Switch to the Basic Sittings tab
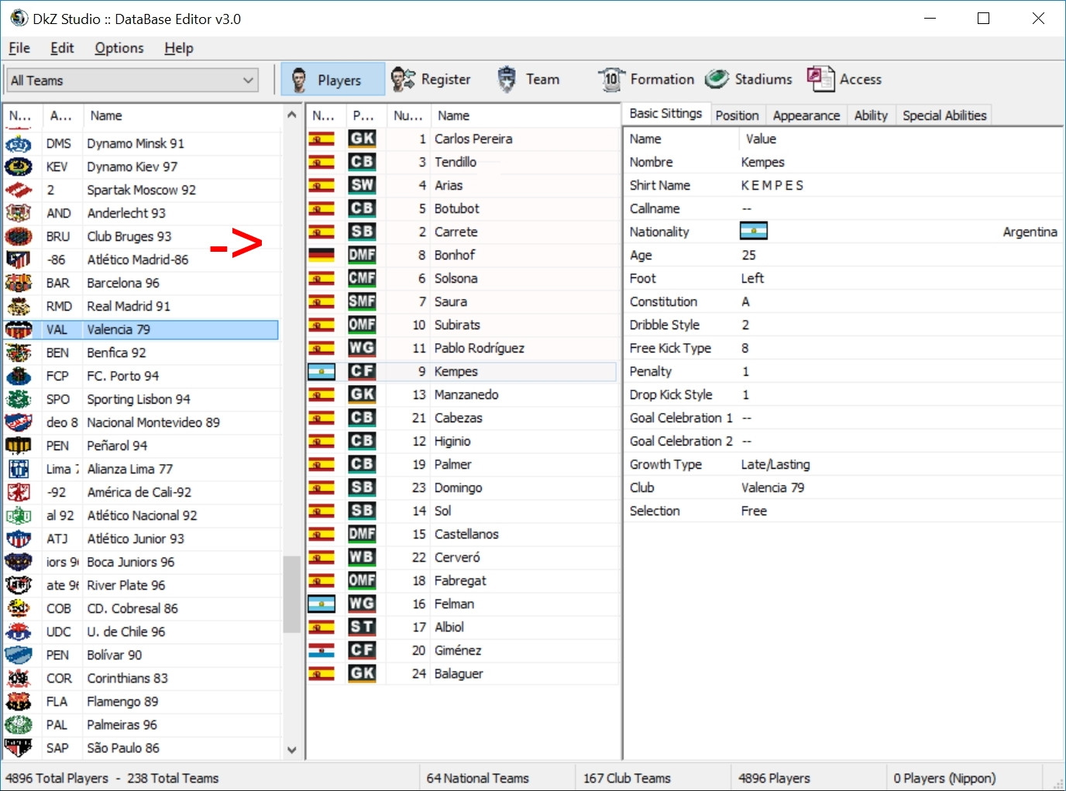The image size is (1066, 791). click(665, 114)
